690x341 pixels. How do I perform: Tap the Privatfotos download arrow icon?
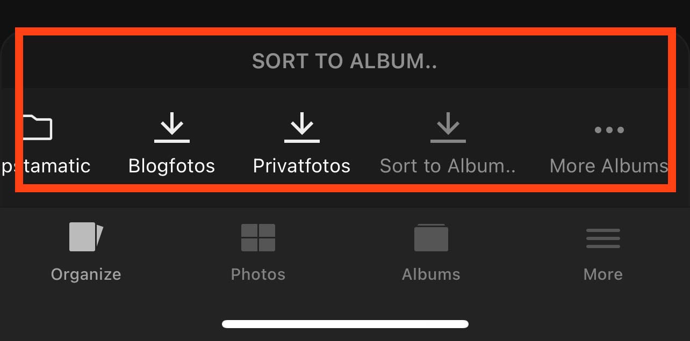302,128
